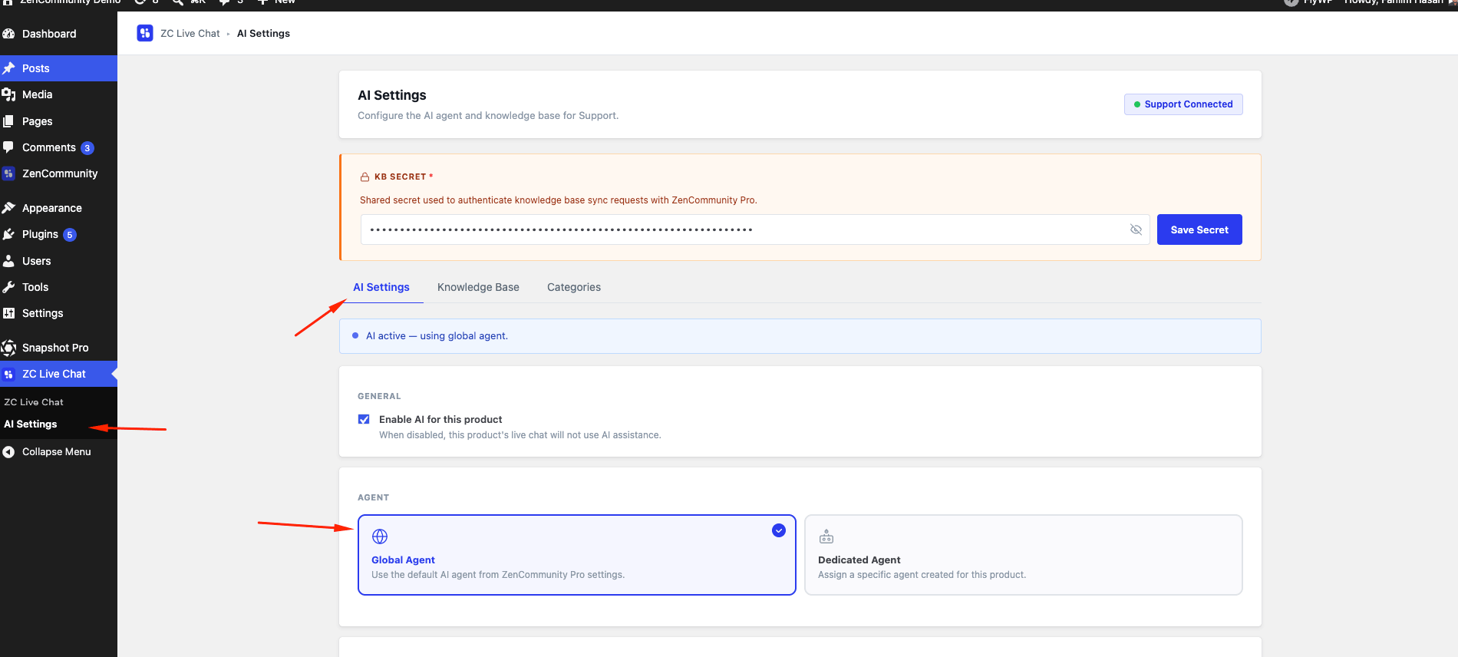Screen dimensions: 1458x657
Task: Select the AI Settings tab
Action: pyautogui.click(x=381, y=287)
